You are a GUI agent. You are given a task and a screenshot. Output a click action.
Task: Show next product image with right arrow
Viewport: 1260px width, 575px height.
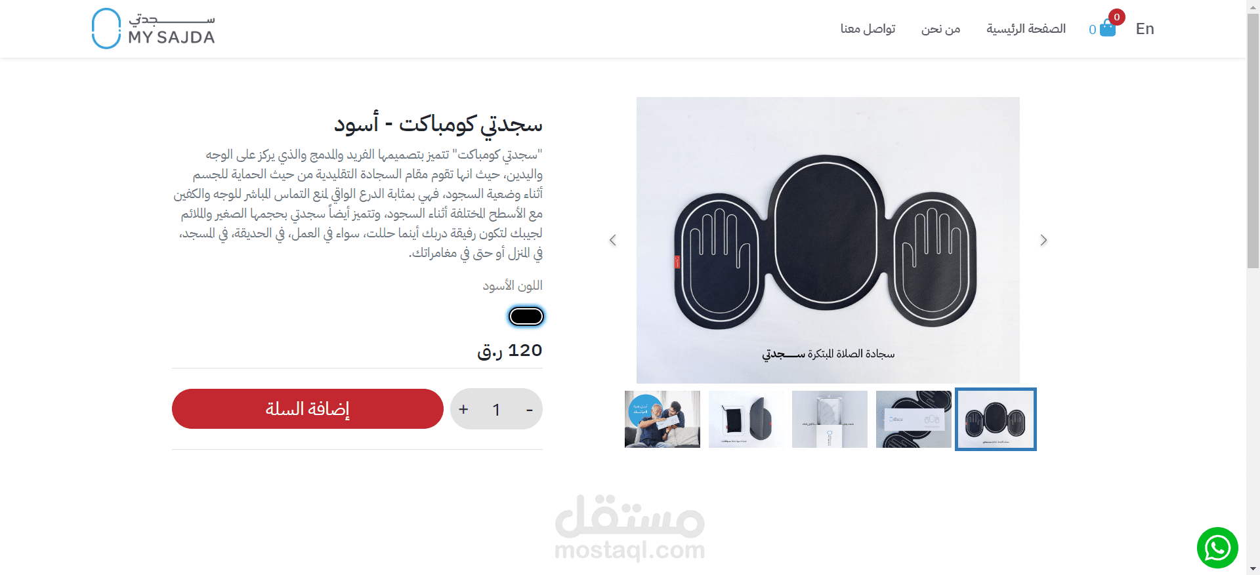1043,240
